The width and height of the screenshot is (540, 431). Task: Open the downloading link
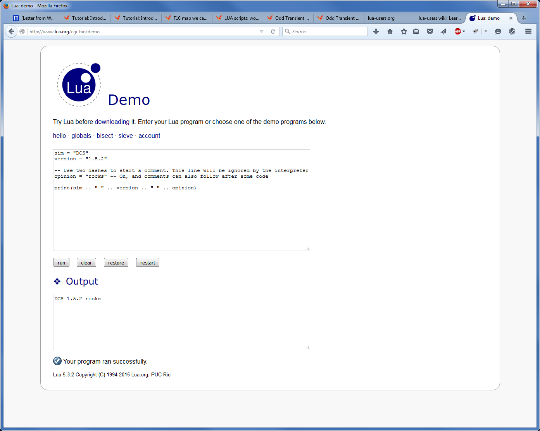[112, 122]
